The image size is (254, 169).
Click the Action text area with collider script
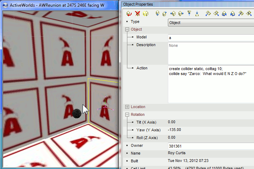[211, 84]
